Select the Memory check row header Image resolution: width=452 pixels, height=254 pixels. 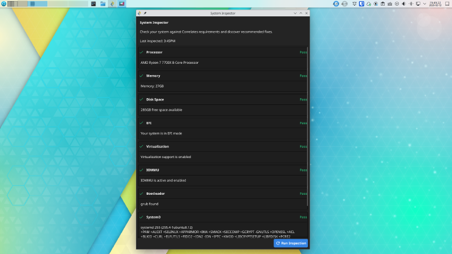153,76
